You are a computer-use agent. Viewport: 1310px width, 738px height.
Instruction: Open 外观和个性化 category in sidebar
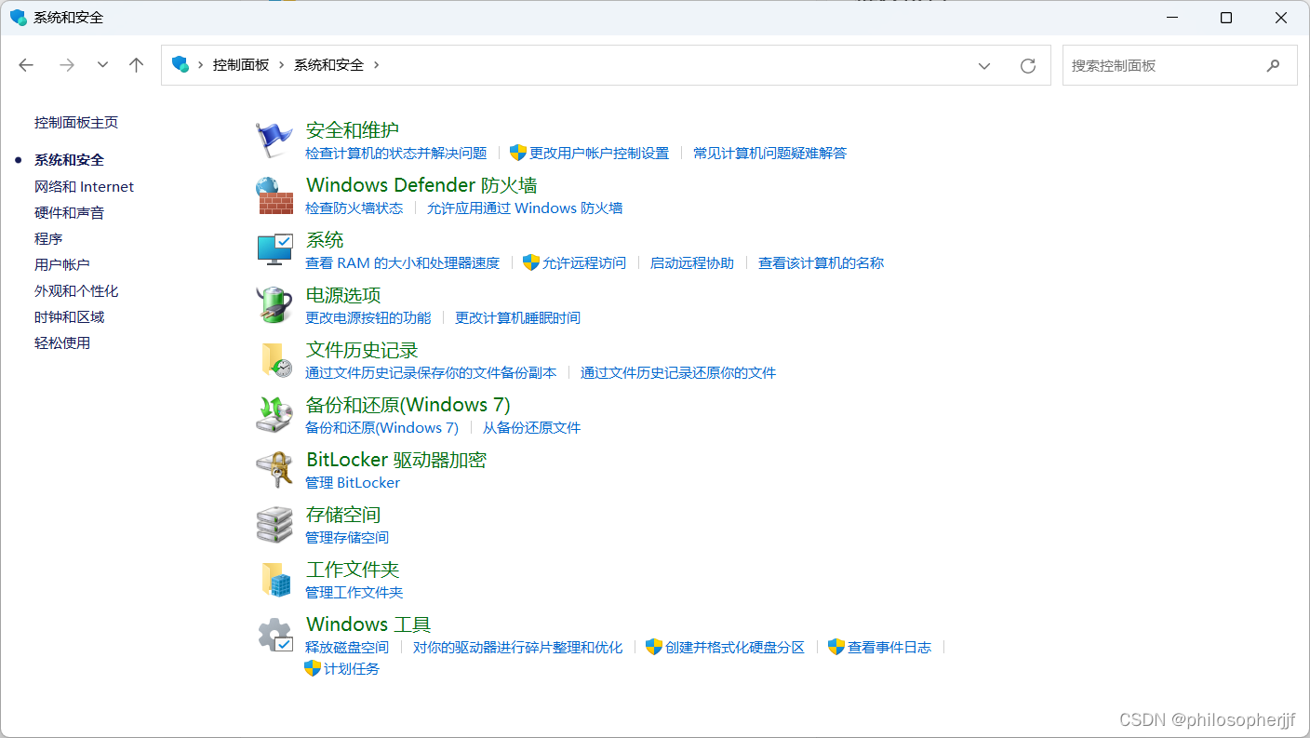[76, 291]
